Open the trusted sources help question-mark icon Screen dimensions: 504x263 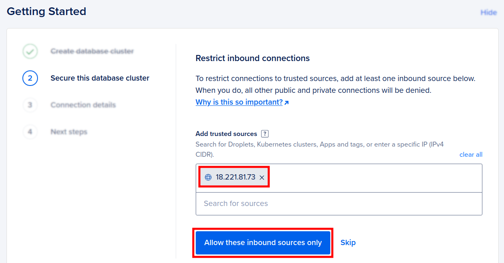point(265,134)
